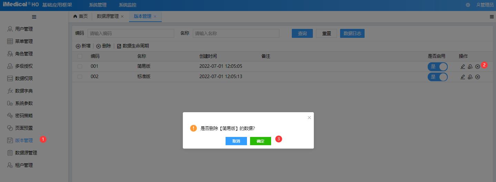This screenshot has height=182, width=496.
Task: Collapse the sidebar with the hamburger icon
Action: [34, 17]
